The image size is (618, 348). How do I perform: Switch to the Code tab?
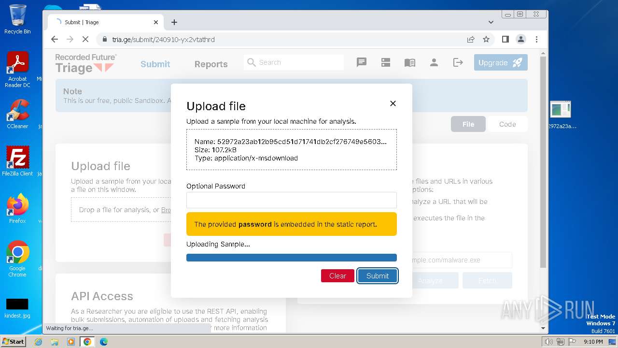tap(507, 124)
